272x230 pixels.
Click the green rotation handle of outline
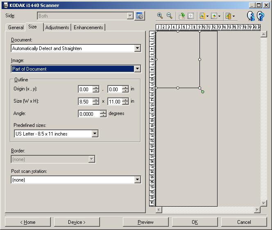(202, 92)
